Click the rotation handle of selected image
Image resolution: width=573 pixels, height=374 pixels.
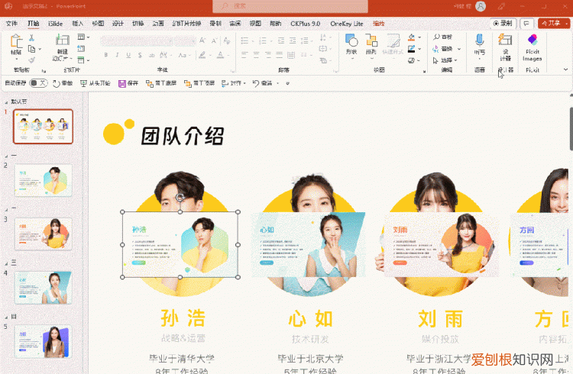pos(180,198)
